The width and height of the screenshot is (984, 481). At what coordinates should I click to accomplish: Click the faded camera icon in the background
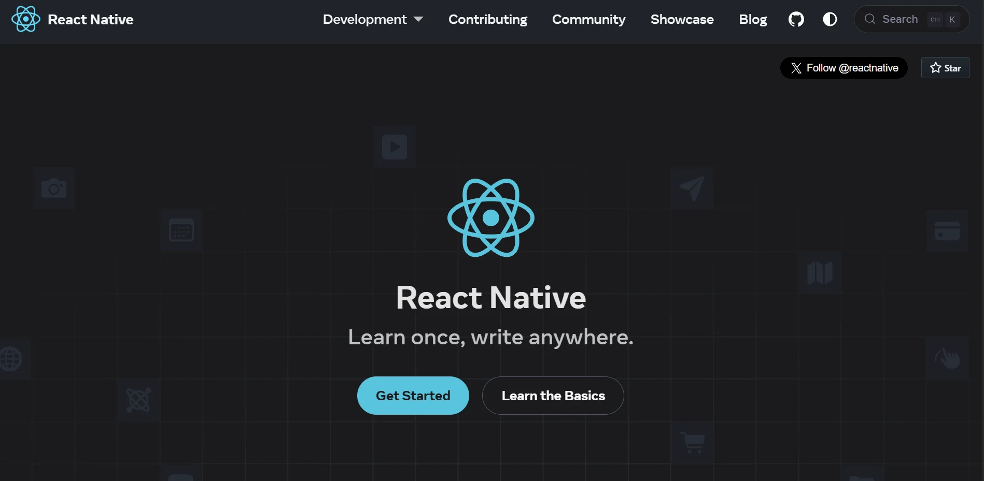tap(54, 188)
